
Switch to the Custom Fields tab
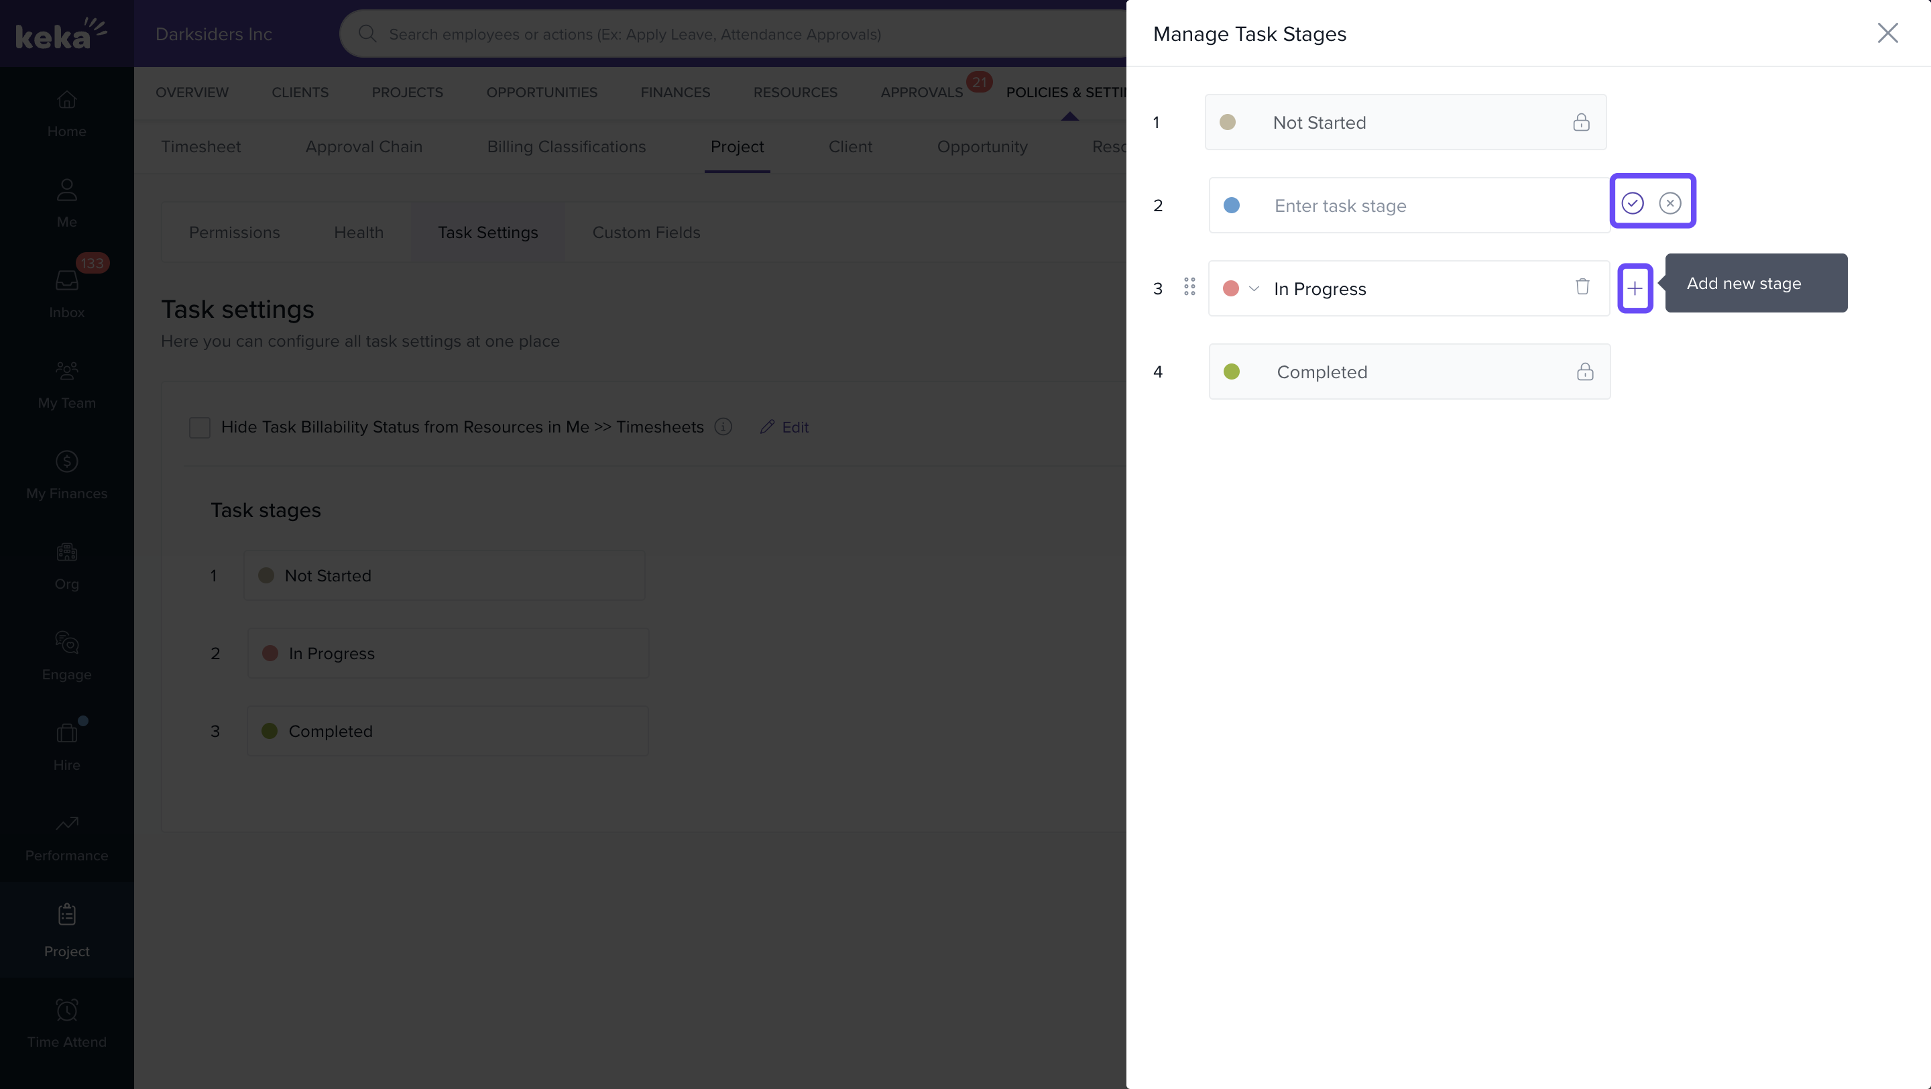pos(646,232)
